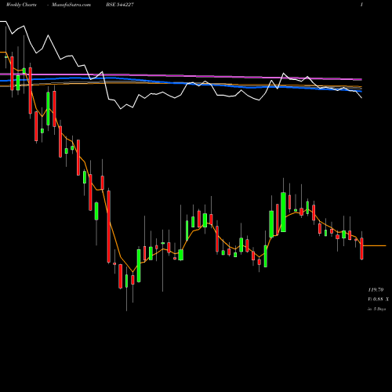The image size is (392, 392).
Task: Click the '119.70' price value
Action: pos(376,289)
